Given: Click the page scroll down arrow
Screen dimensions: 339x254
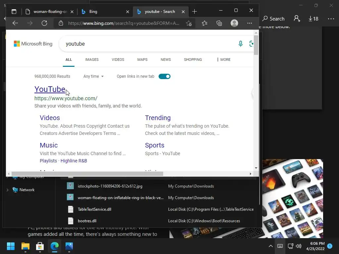Looking at the screenshot, I should 256,168.
